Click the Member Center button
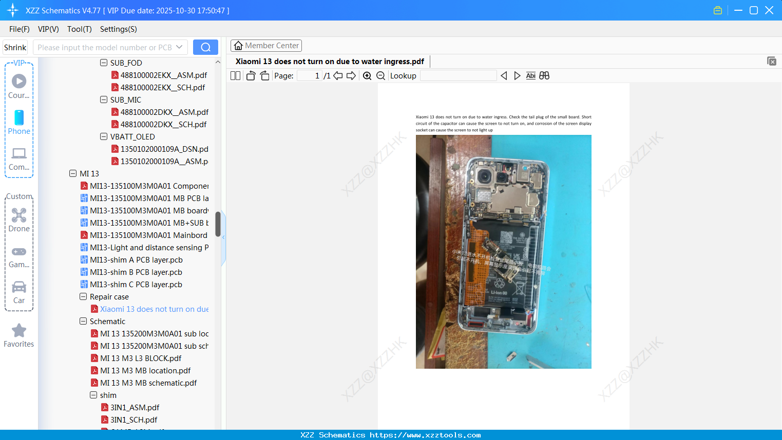The height and width of the screenshot is (440, 782). tap(266, 45)
